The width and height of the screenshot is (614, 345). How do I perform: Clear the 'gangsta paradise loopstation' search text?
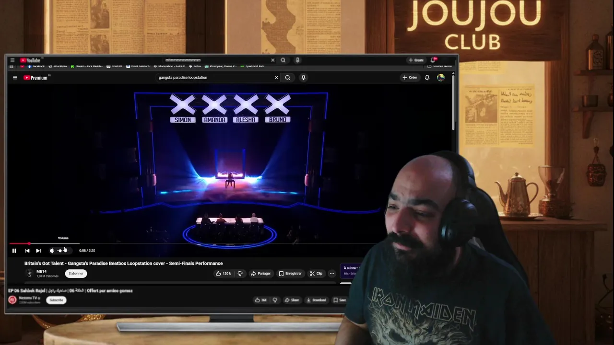[x=276, y=77]
